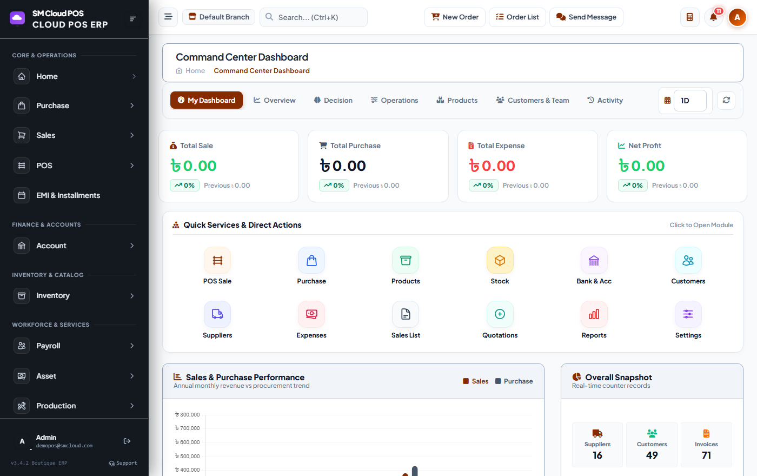Image resolution: width=757 pixels, height=476 pixels.
Task: Open the Expenses quick service icon
Action: (x=311, y=314)
